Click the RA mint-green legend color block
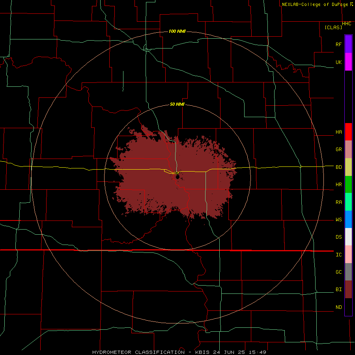 pyautogui.click(x=348, y=202)
